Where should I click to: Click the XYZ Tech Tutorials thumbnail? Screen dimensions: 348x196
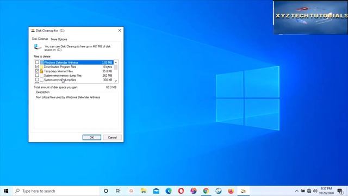pos(310,17)
